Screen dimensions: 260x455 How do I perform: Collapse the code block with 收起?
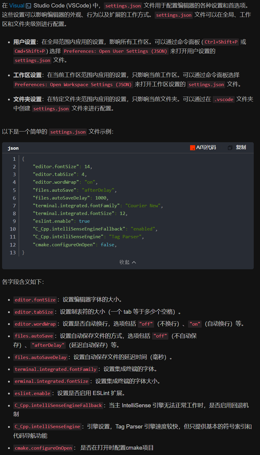tap(128, 262)
